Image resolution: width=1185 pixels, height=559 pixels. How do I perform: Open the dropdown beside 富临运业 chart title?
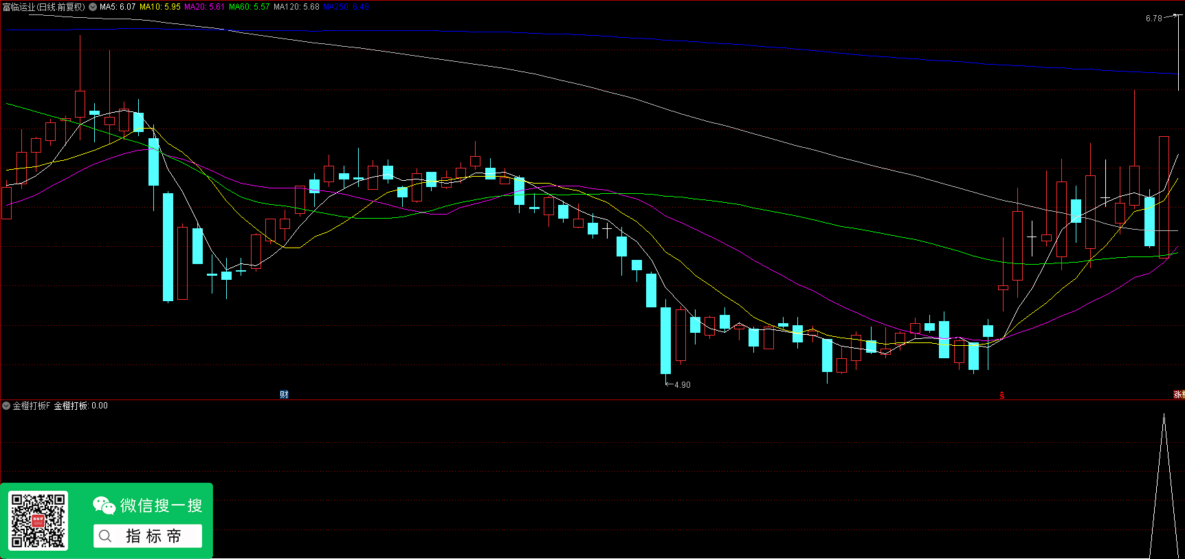click(x=93, y=7)
